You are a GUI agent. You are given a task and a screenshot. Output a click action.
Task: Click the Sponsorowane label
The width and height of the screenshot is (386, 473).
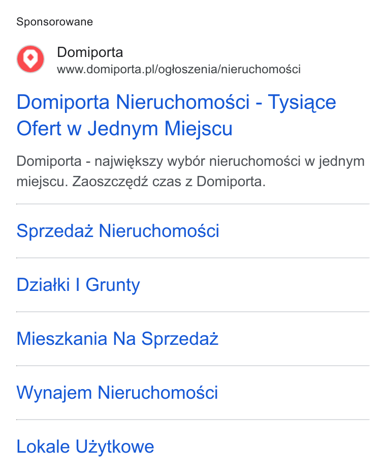(x=54, y=22)
